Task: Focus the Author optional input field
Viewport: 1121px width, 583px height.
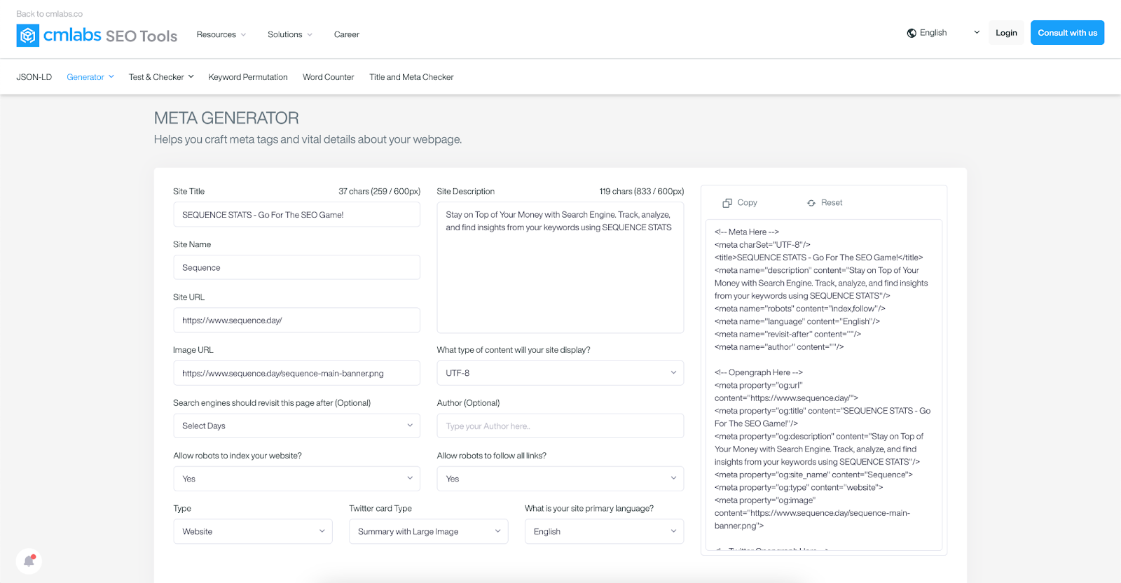Action: pos(560,426)
